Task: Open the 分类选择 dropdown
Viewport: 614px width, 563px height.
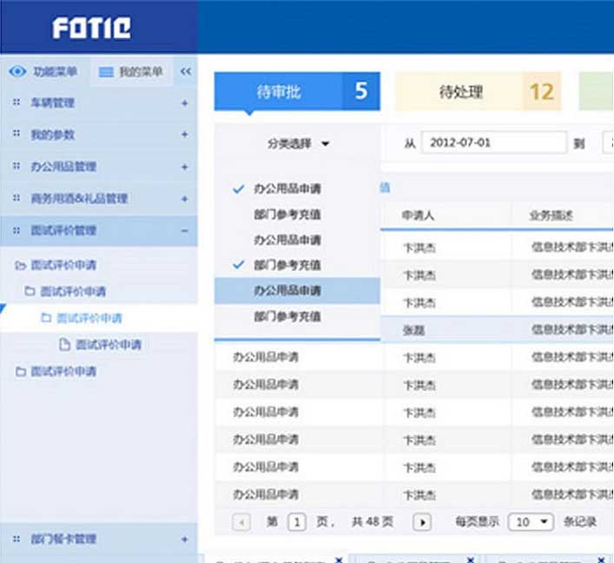Action: (298, 144)
